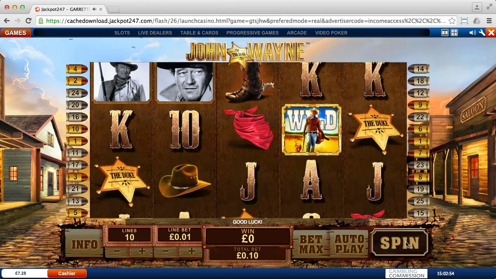
Task: Click the SPIN button
Action: [400, 243]
